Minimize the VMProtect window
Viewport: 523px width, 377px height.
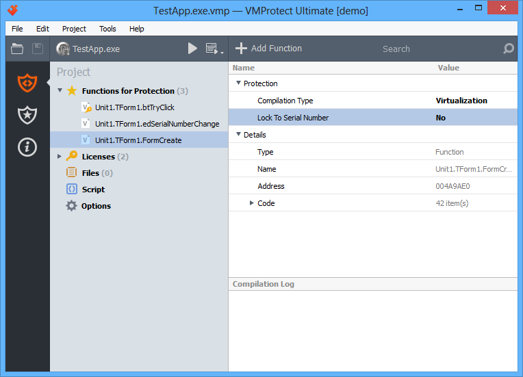click(x=460, y=8)
